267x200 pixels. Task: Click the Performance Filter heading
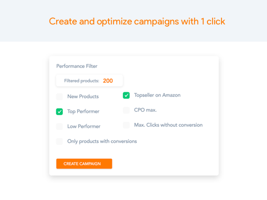tap(77, 66)
